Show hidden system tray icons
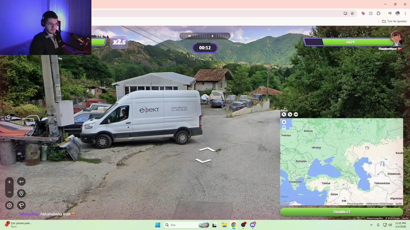Image resolution: width=410 pixels, height=230 pixels. (x=371, y=225)
